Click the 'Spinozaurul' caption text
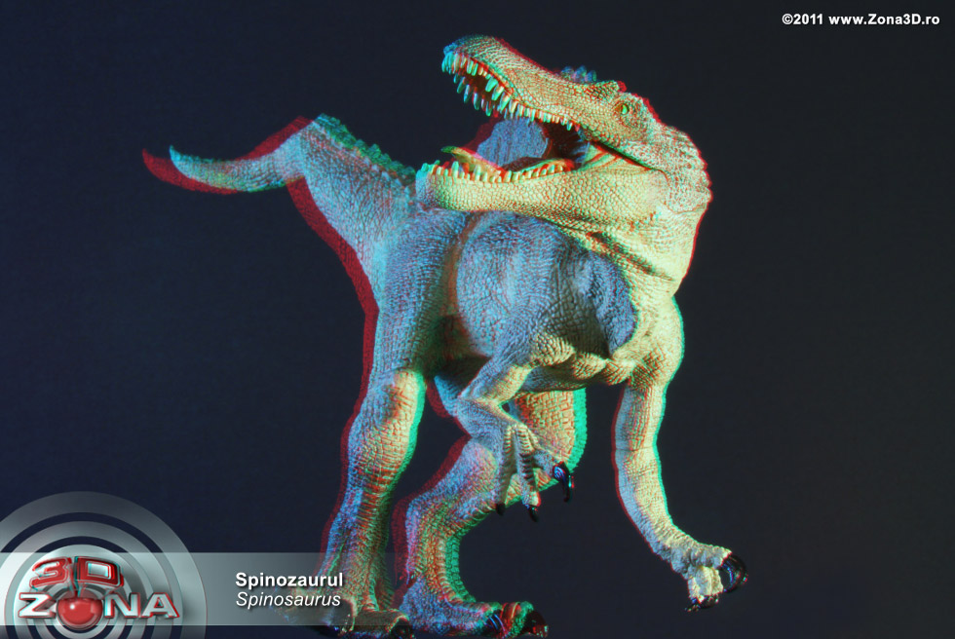Viewport: 955px width, 639px height. click(x=289, y=580)
